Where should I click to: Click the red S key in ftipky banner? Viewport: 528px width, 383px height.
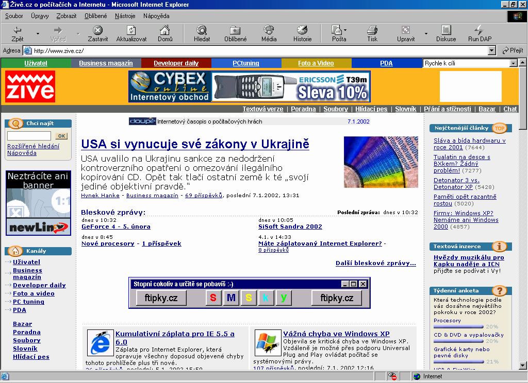[x=213, y=298]
